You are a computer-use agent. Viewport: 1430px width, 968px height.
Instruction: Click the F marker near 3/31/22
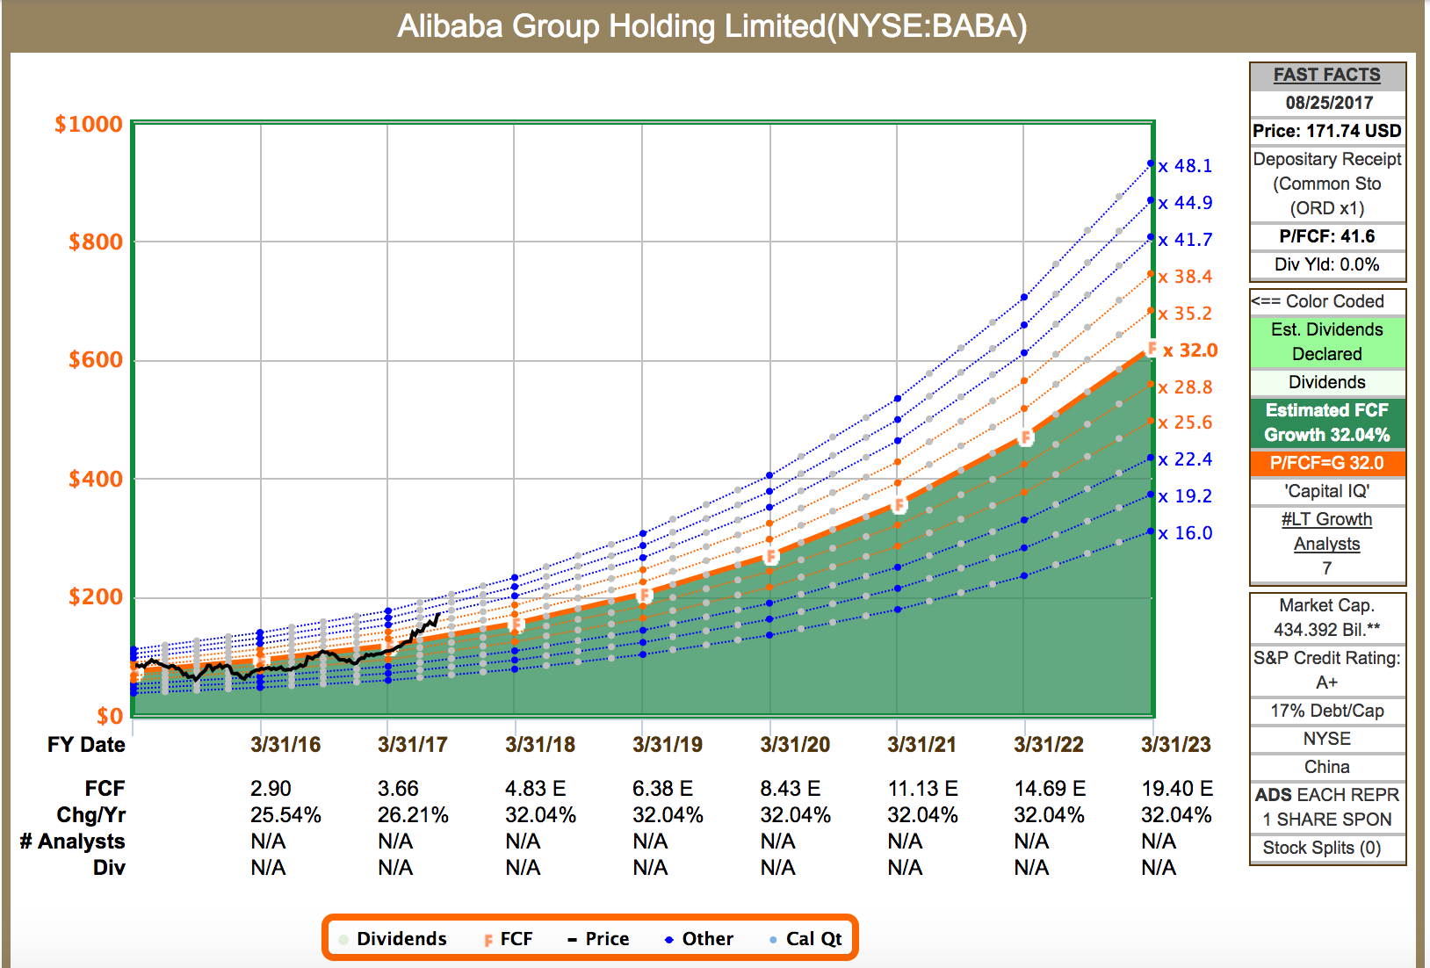1026,437
